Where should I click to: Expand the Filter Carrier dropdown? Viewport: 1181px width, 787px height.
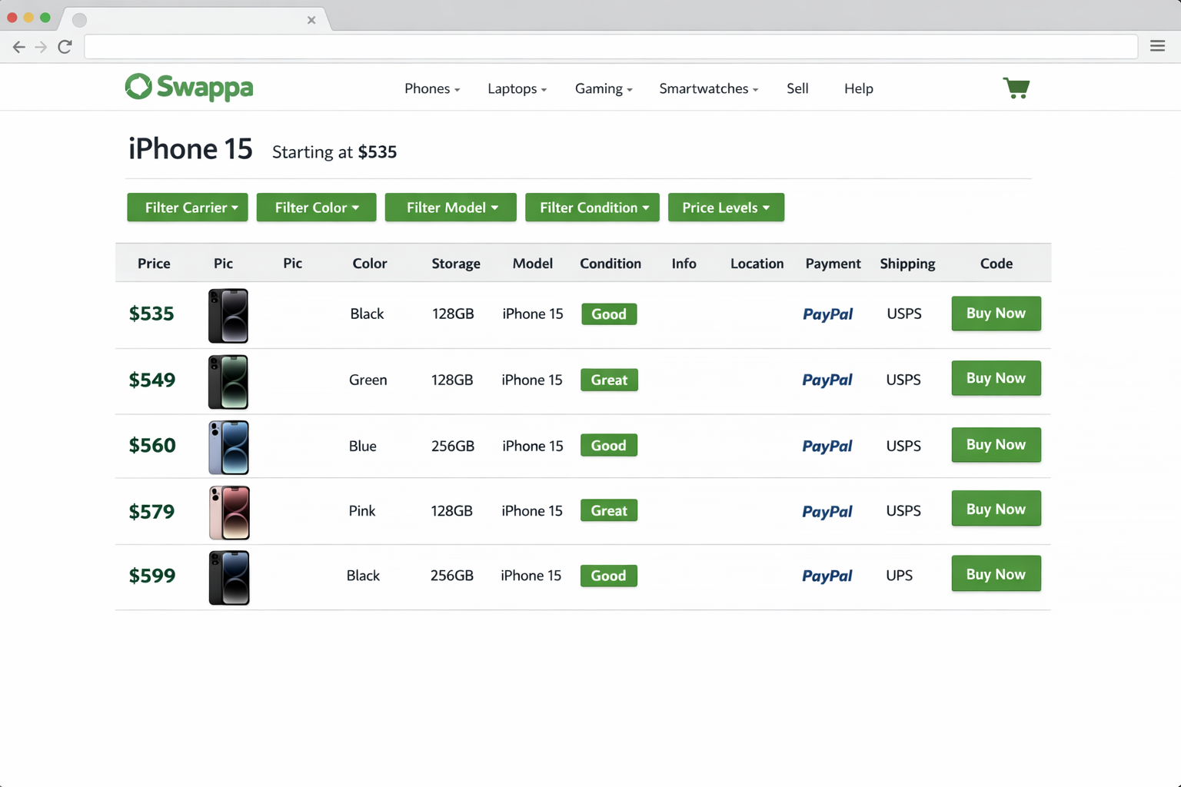click(188, 208)
